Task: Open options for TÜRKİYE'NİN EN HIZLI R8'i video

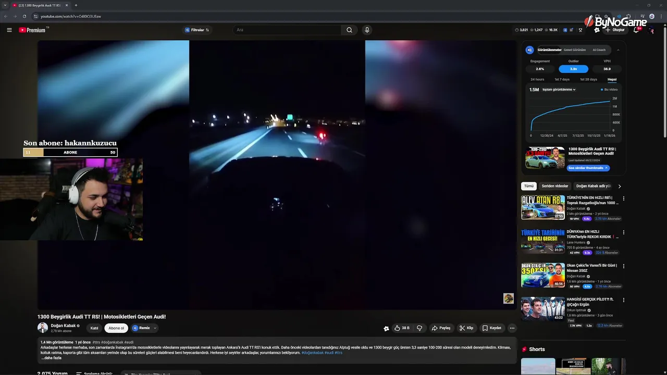Action: tap(623, 198)
